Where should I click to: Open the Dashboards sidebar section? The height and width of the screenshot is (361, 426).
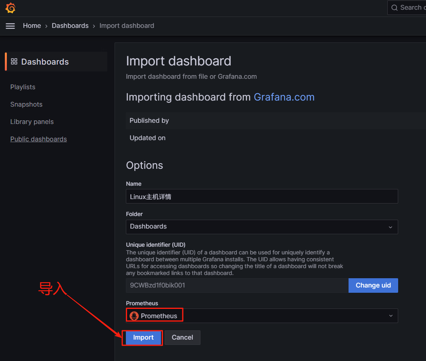(56, 62)
